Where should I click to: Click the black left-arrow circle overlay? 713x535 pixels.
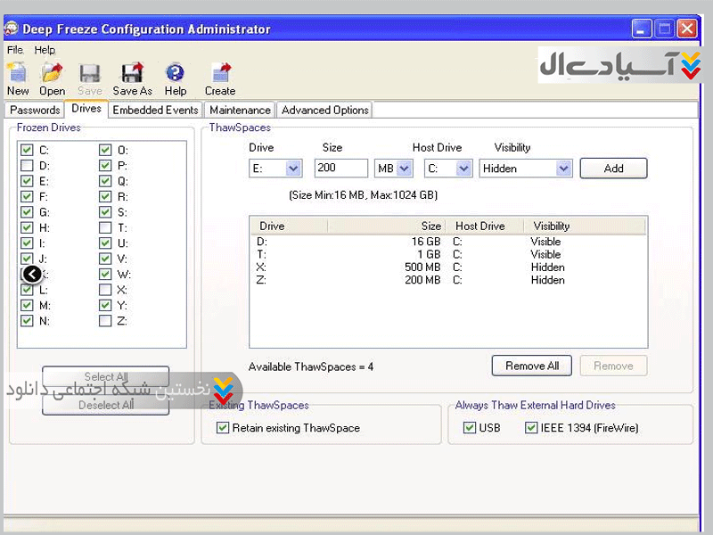point(32,275)
